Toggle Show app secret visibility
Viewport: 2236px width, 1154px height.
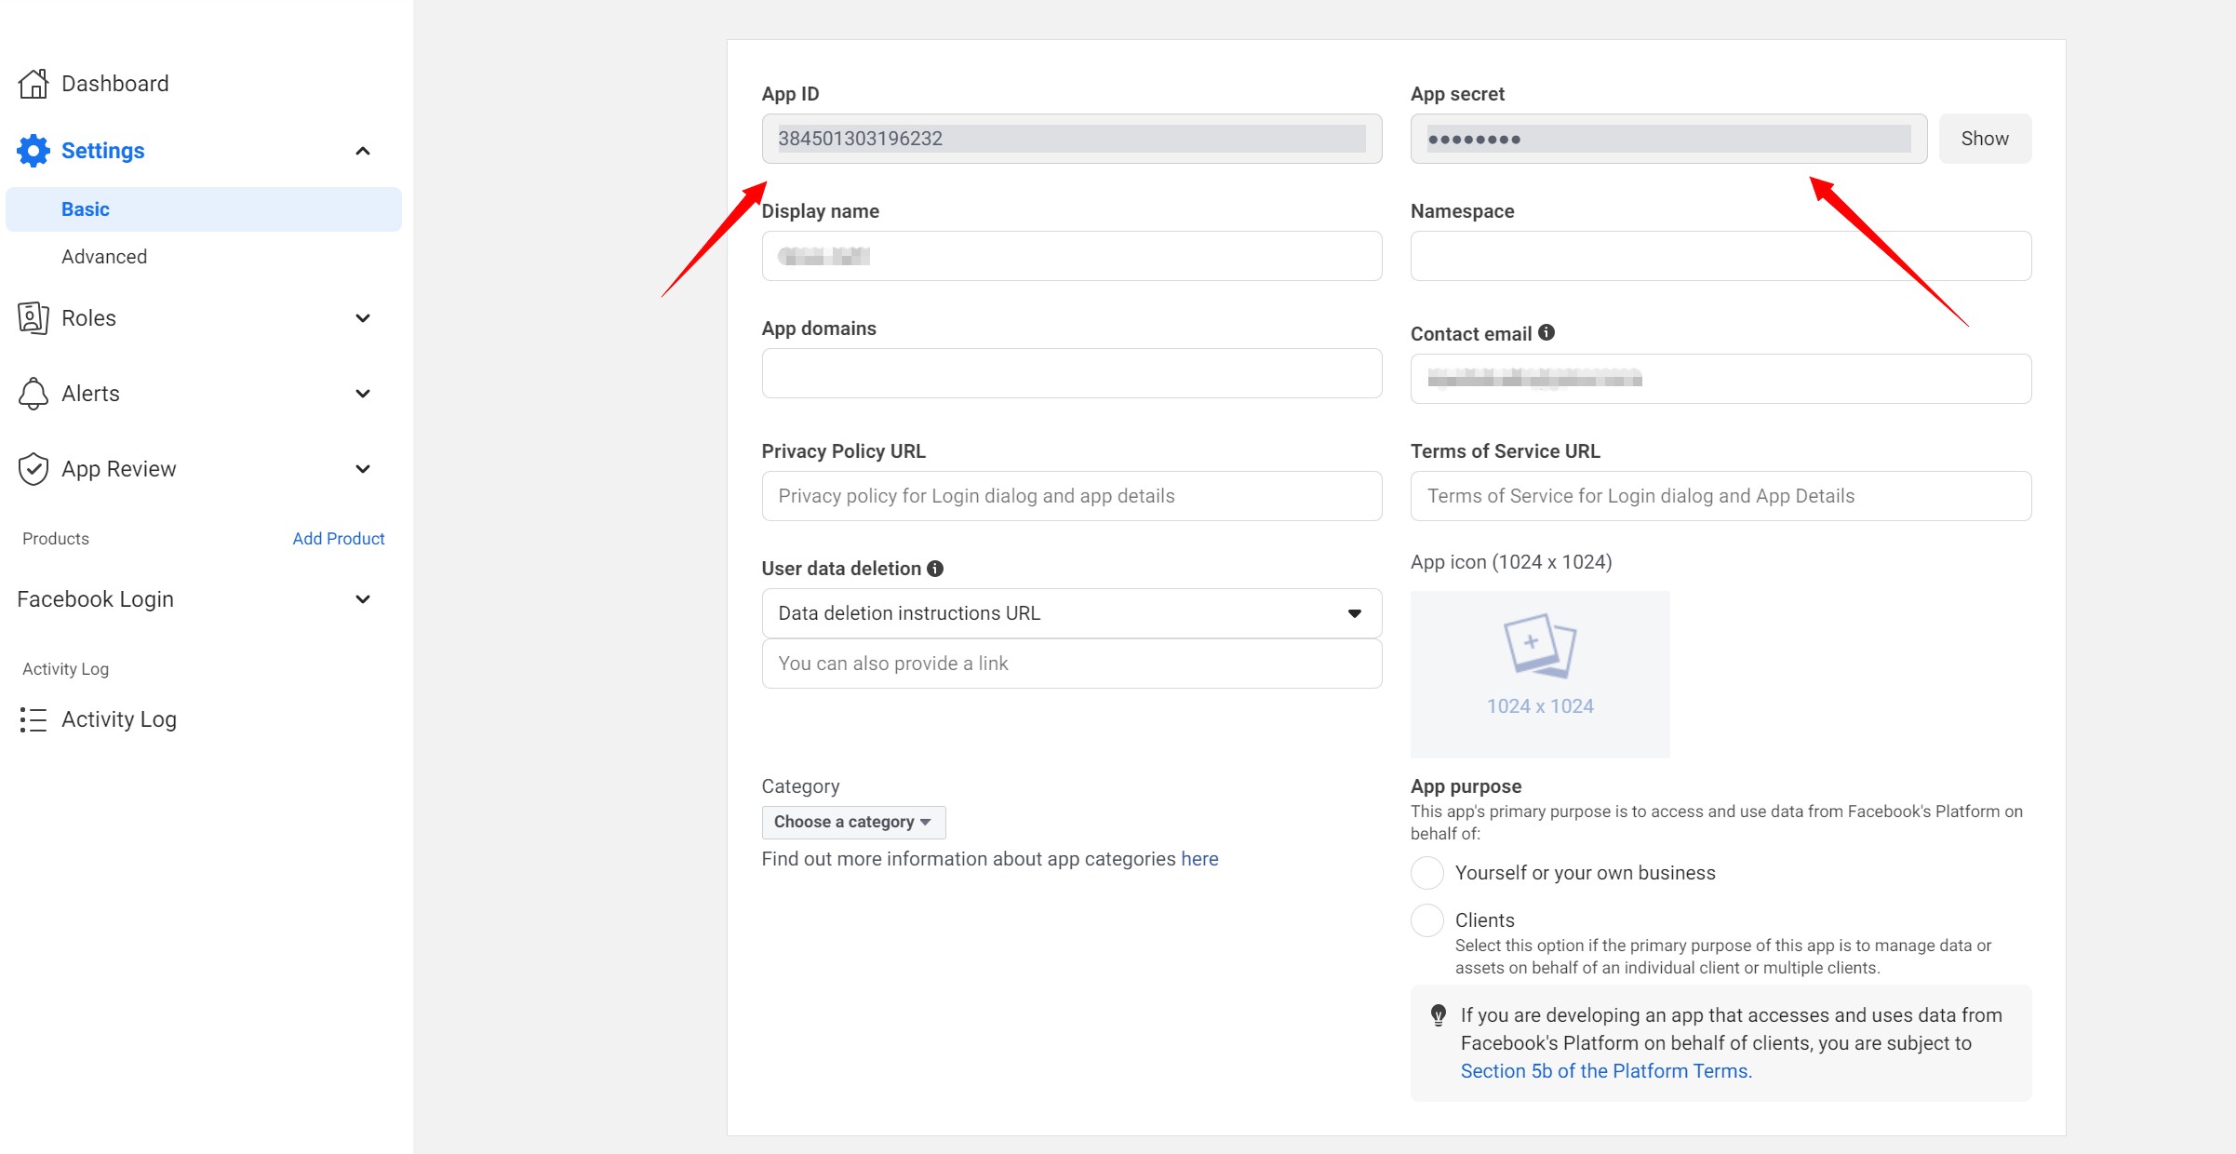coord(1986,137)
